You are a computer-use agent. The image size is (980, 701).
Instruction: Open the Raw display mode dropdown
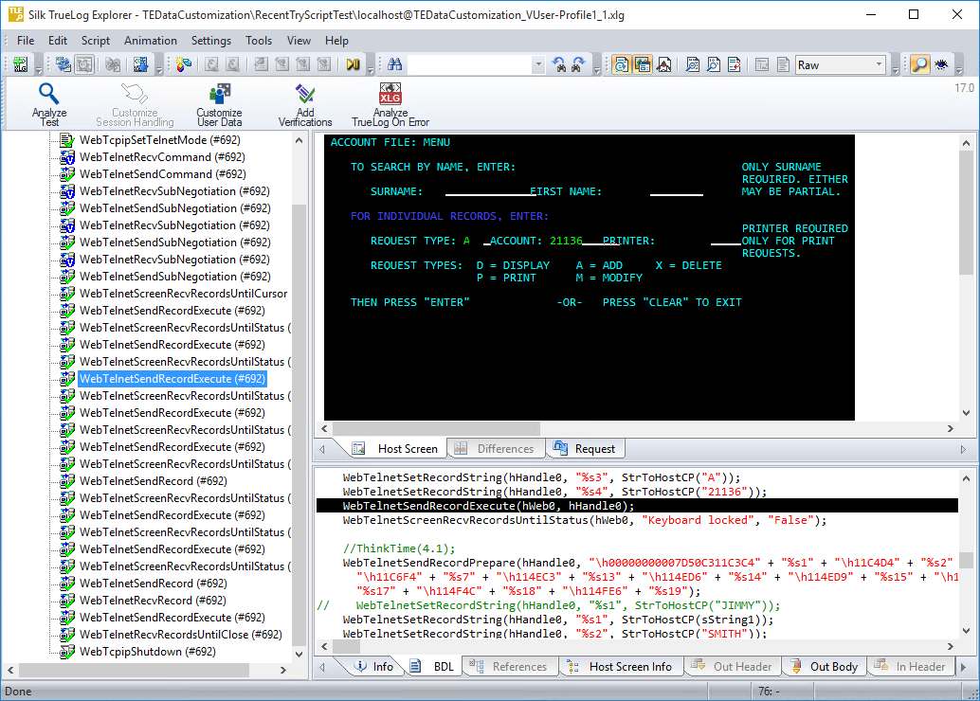pyautogui.click(x=879, y=64)
